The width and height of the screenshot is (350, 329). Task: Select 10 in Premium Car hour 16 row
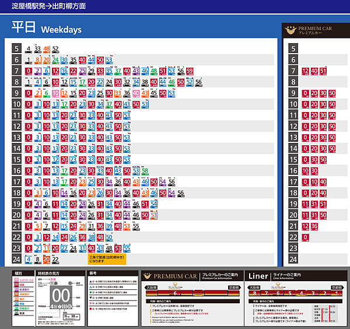305,171
